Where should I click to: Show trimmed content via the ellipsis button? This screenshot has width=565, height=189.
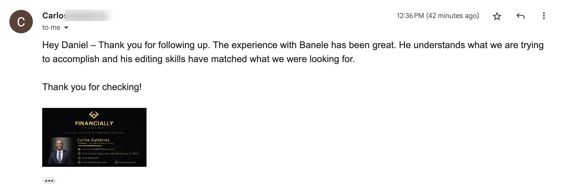(49, 181)
